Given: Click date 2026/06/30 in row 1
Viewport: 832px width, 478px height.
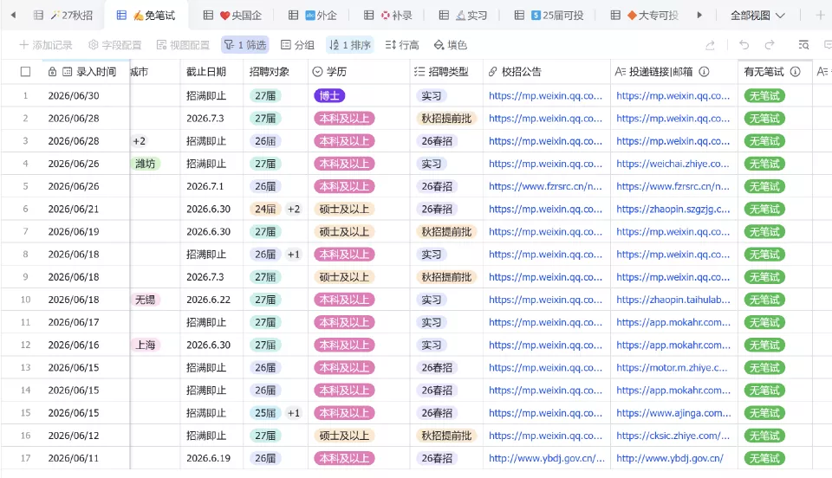Looking at the screenshot, I should click(x=74, y=96).
